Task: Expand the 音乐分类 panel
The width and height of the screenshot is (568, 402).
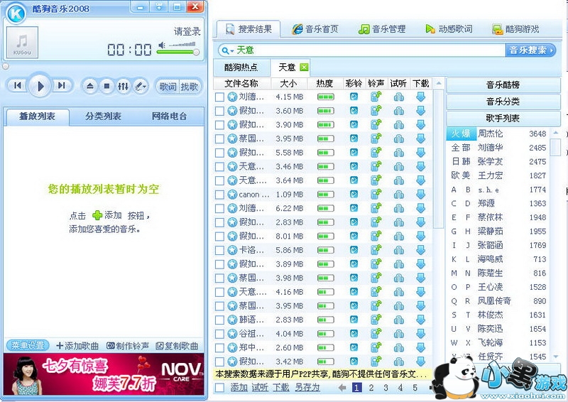Action: (x=503, y=102)
